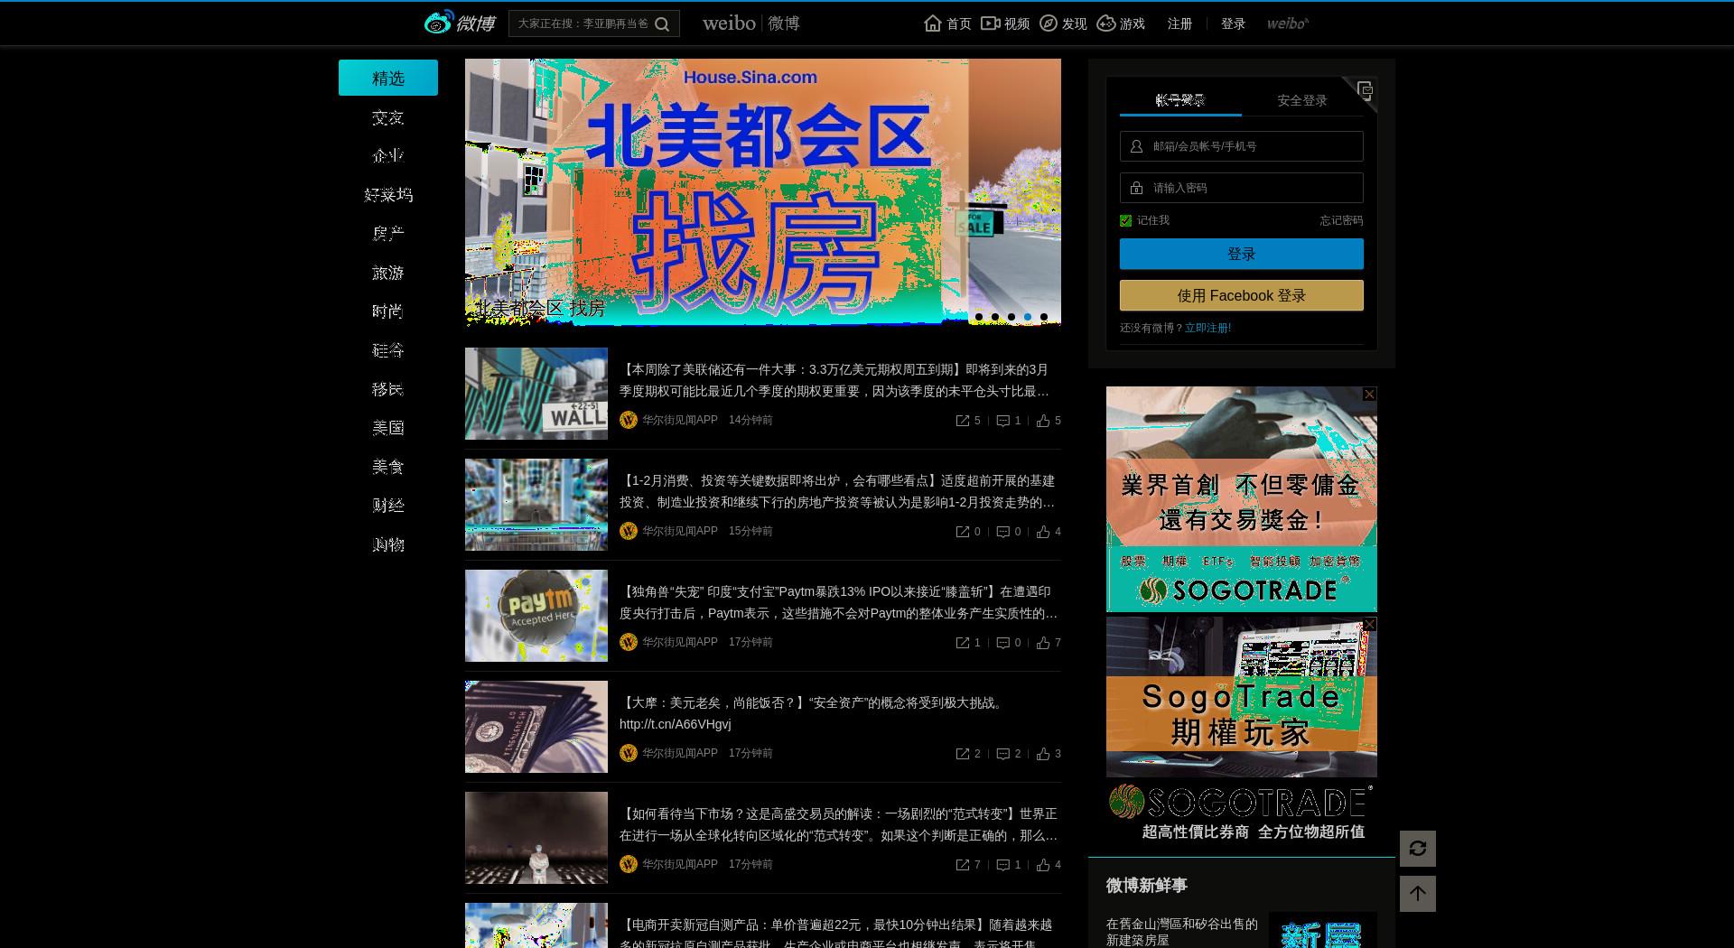The height and width of the screenshot is (948, 1734).
Task: Click 登录 in top navigation
Action: click(1233, 23)
